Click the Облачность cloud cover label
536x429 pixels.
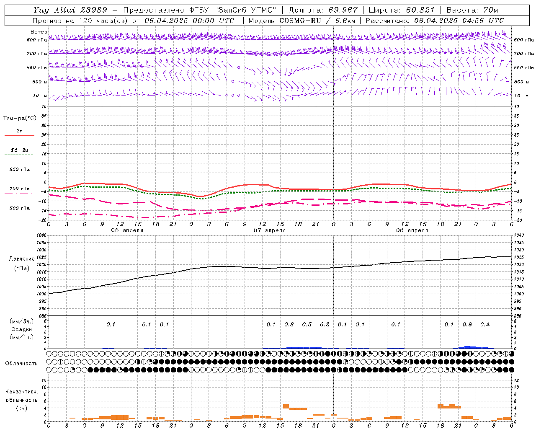tap(21, 364)
